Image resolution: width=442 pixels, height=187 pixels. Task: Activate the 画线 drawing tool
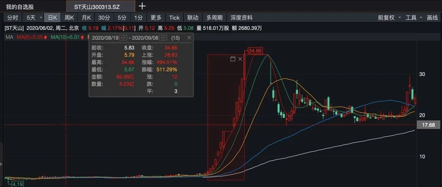[433, 18]
